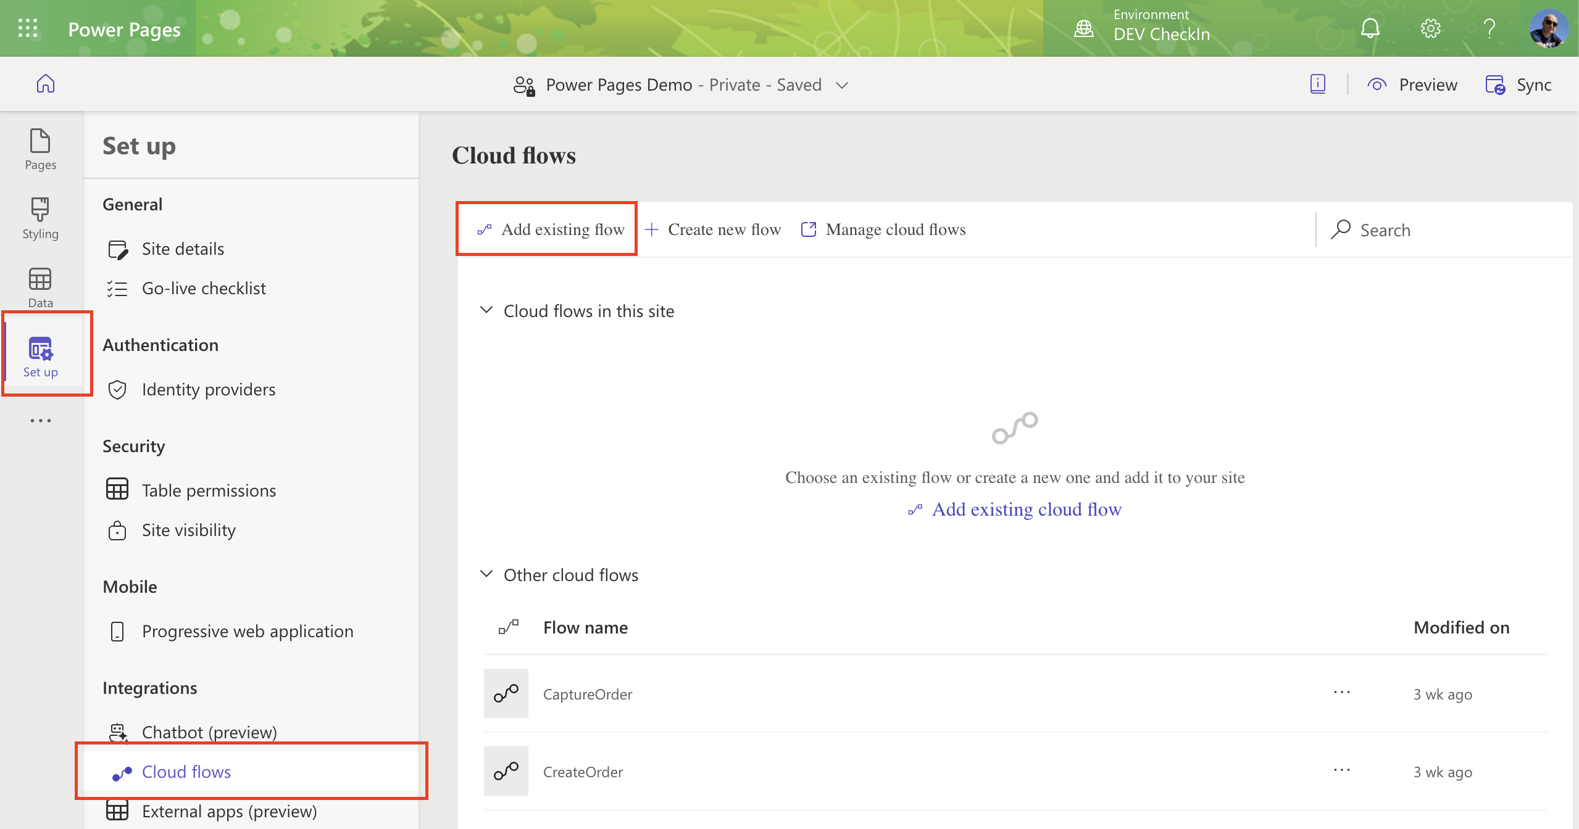The width and height of the screenshot is (1579, 829).
Task: Open Manage cloud flows
Action: point(896,229)
